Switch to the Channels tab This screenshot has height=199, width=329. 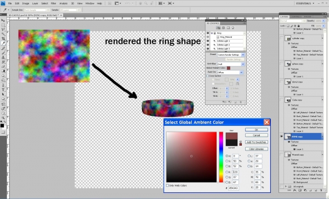(x=296, y=16)
